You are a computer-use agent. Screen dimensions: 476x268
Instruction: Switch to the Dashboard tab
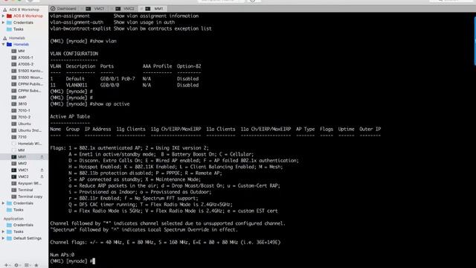(64, 8)
